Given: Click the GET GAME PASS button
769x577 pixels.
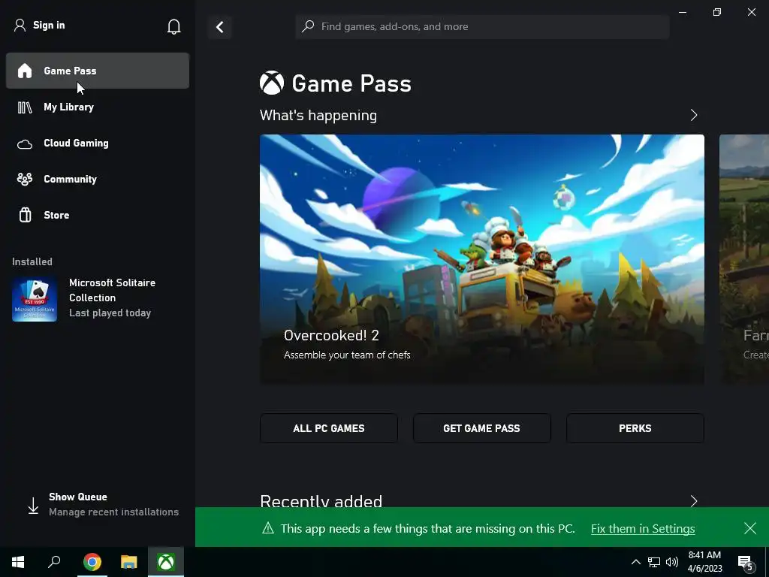Looking at the screenshot, I should pyautogui.click(x=481, y=428).
